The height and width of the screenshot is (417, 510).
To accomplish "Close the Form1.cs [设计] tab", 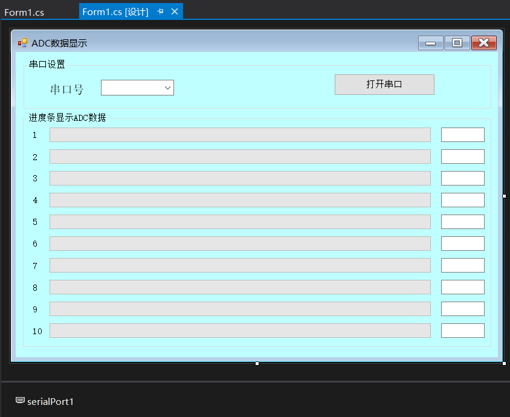I will tap(174, 11).
